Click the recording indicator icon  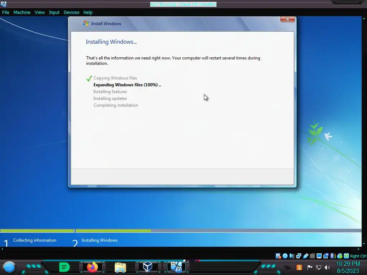(x=326, y=256)
